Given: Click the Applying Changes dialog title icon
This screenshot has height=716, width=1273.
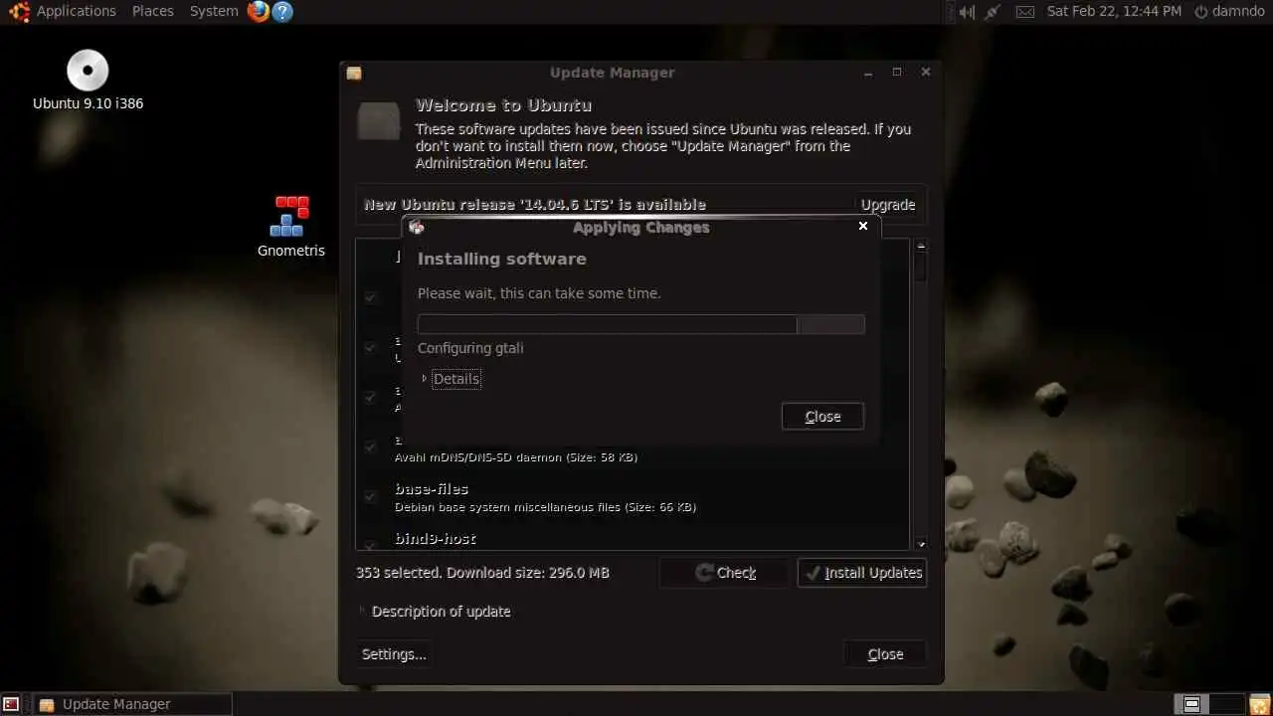Looking at the screenshot, I should point(417,227).
